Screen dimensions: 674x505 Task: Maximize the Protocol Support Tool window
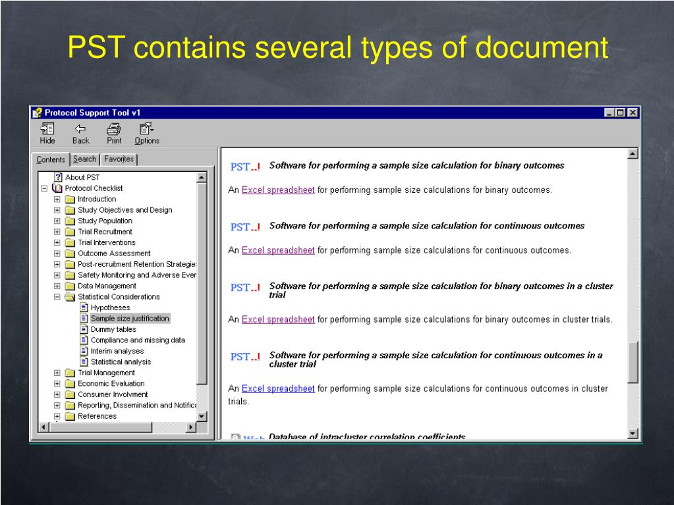click(620, 113)
